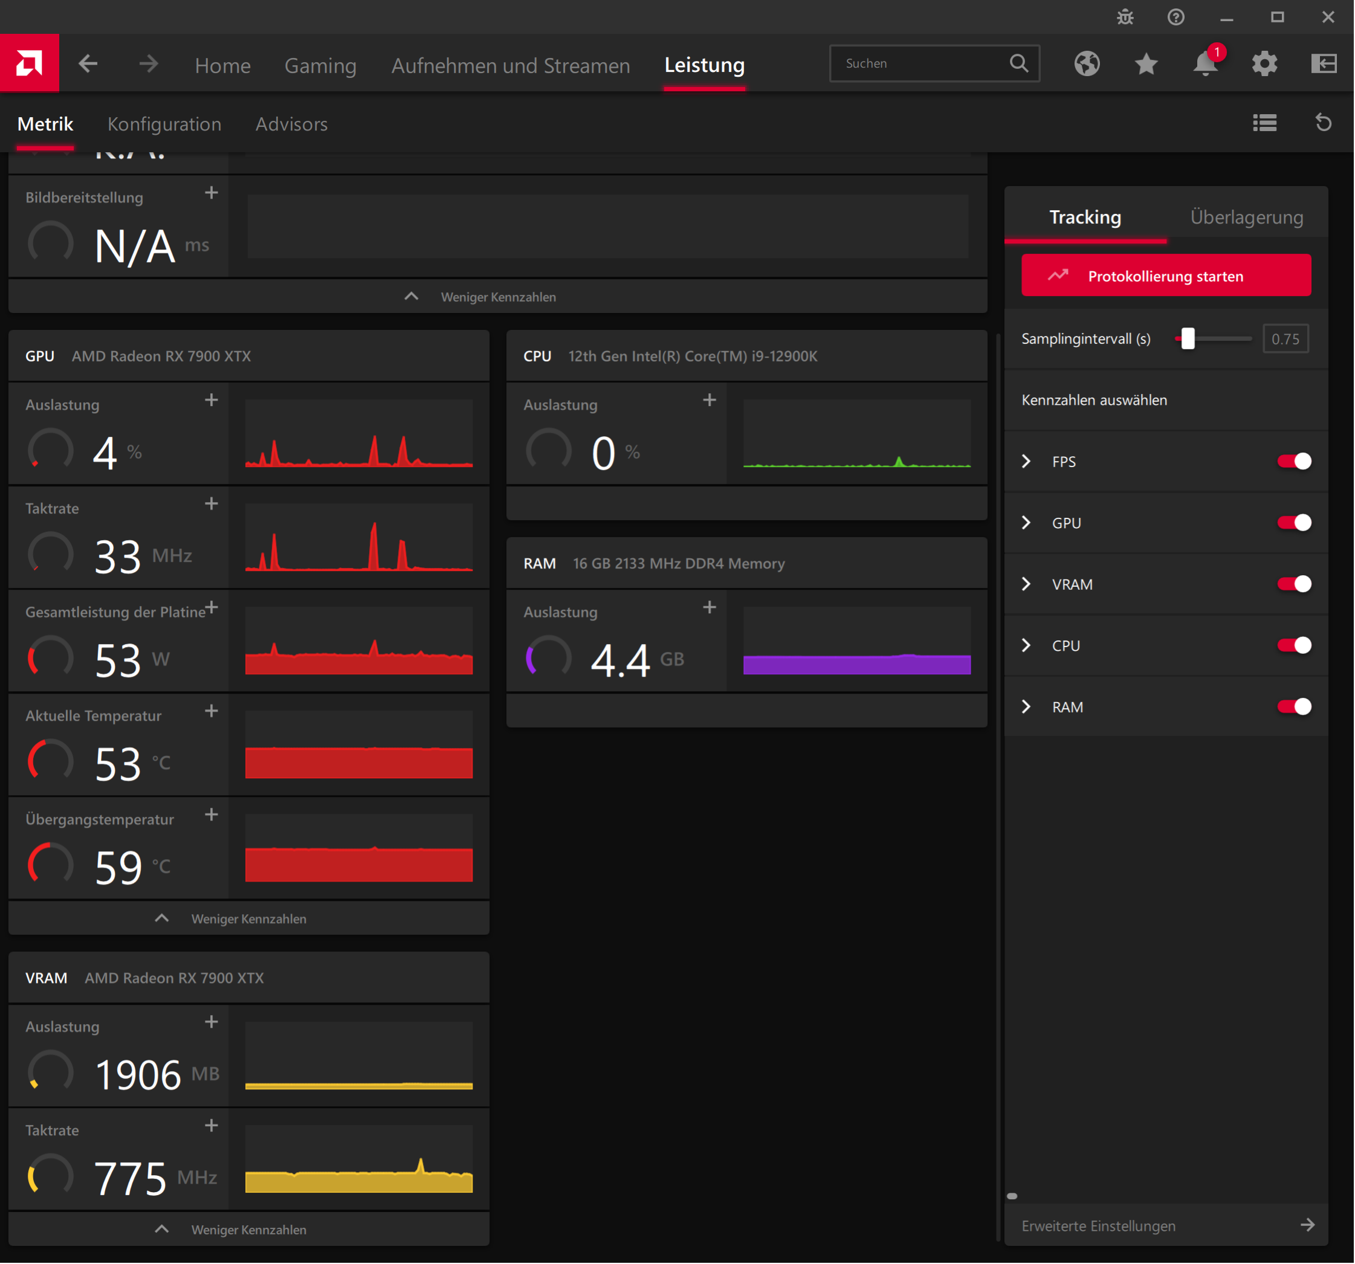Open settings gear icon
Screen dimensions: 1355x1264
pos(1264,63)
